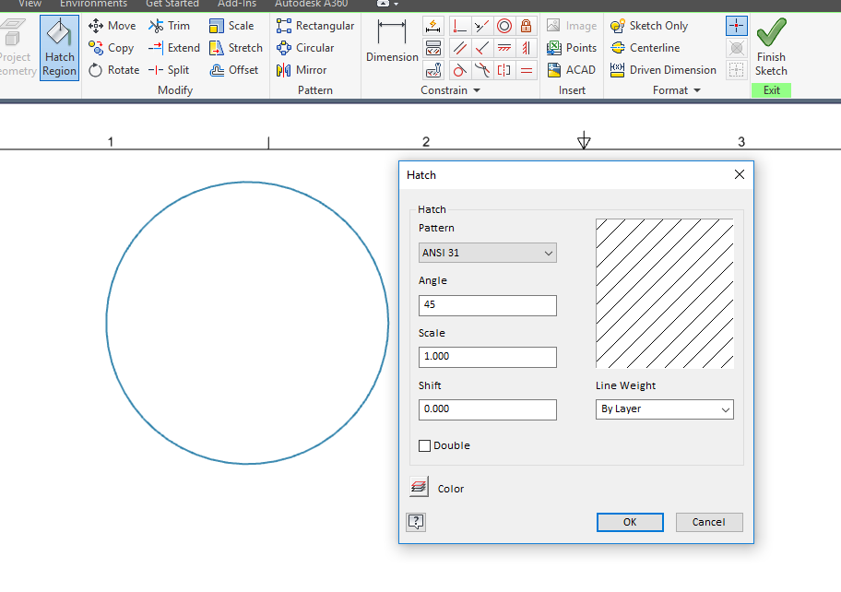Select the Extend tool
The height and width of the screenshot is (592, 841).
[x=173, y=48]
